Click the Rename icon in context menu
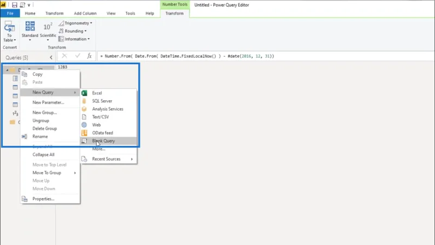This screenshot has width=435, height=245. point(24,137)
